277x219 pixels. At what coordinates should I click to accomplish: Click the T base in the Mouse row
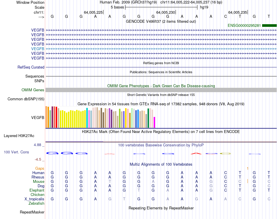pos(110,182)
